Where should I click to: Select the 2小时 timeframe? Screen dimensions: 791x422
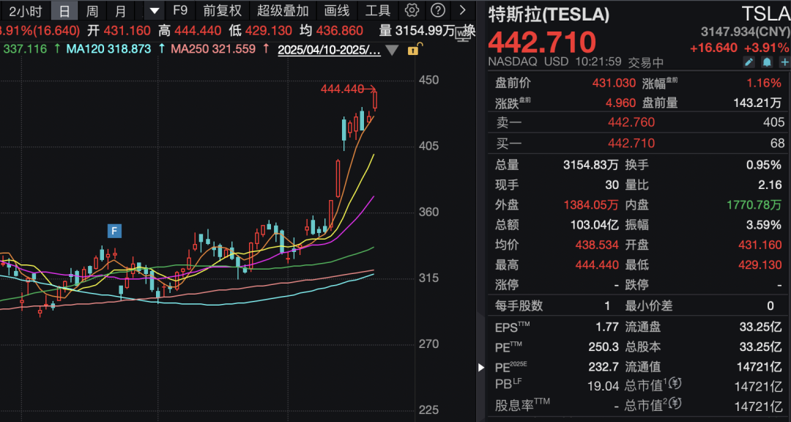pos(26,10)
